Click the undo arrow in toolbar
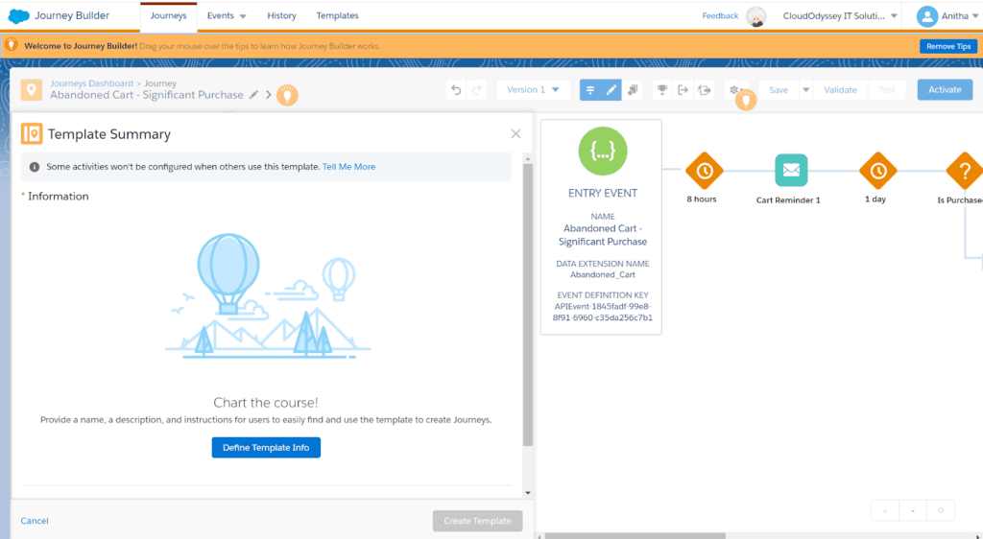 pos(456,90)
